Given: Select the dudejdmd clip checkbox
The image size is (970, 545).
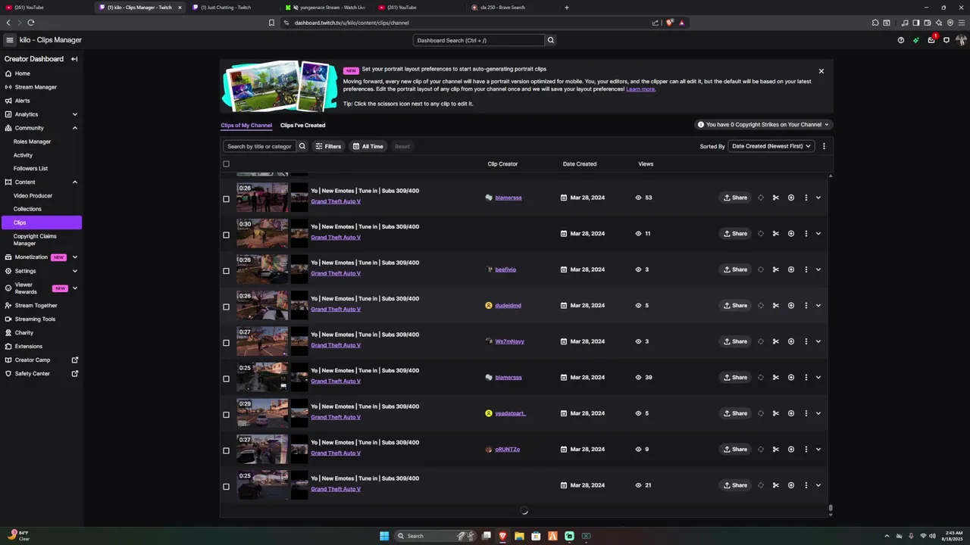Looking at the screenshot, I should (226, 307).
